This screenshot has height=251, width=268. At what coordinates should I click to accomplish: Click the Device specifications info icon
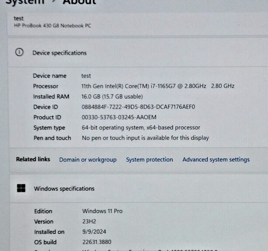pos(19,52)
